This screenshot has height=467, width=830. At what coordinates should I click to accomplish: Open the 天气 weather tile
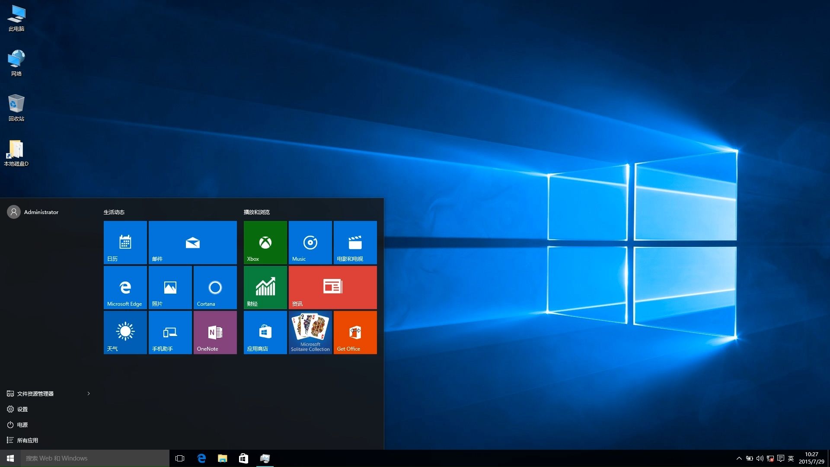125,333
